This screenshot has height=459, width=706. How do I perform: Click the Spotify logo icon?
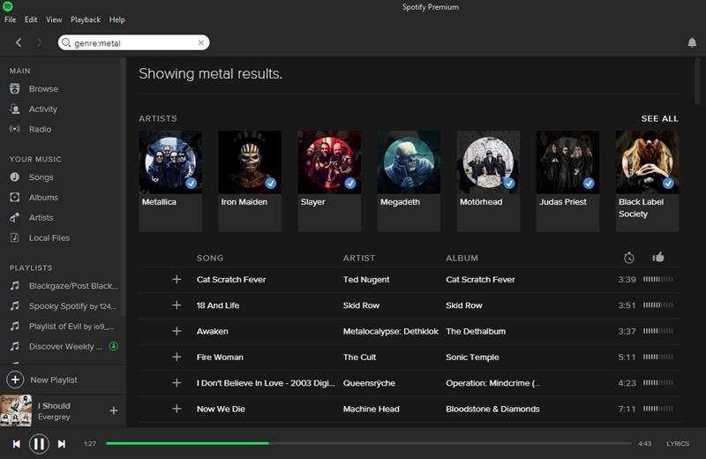8,6
